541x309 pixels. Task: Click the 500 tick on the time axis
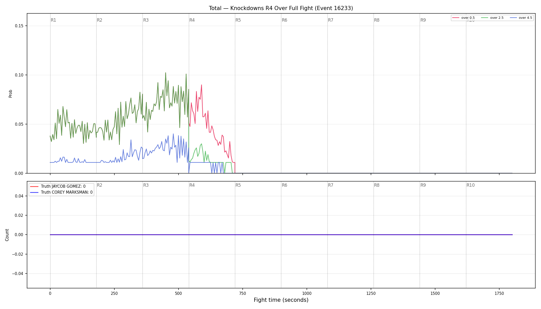(178, 293)
